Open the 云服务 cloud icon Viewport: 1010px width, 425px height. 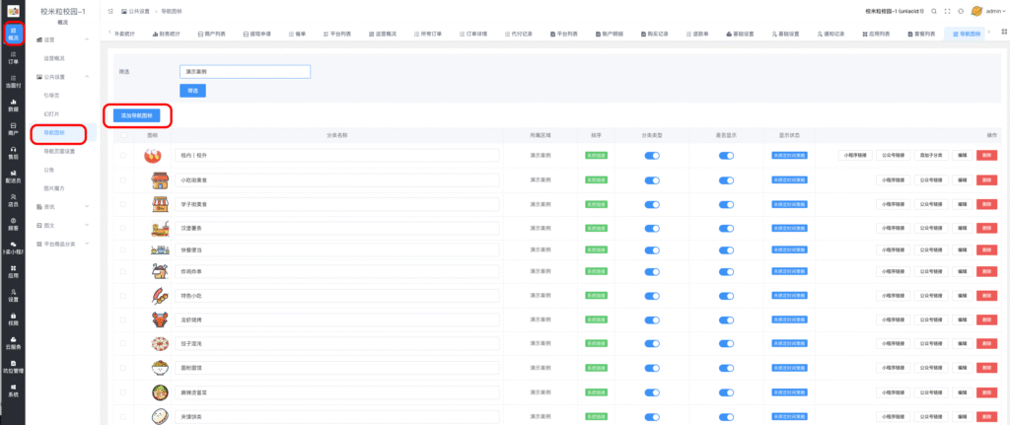click(x=13, y=342)
